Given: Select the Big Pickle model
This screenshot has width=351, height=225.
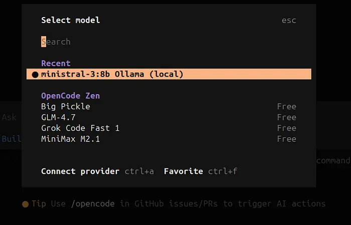Looking at the screenshot, I should 66,106.
